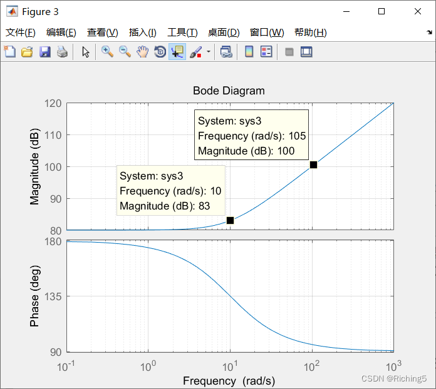Toggle the Data Cursor tool
The image size is (436, 389).
coord(177,52)
